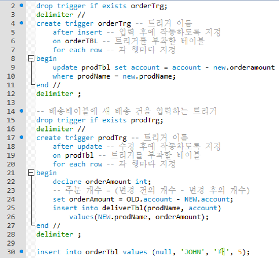
Task: Click line number 29 in the gutter
Action: coord(11,243)
